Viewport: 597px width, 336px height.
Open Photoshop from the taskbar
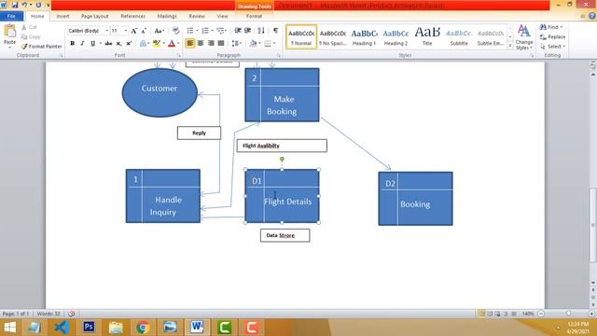(89, 327)
